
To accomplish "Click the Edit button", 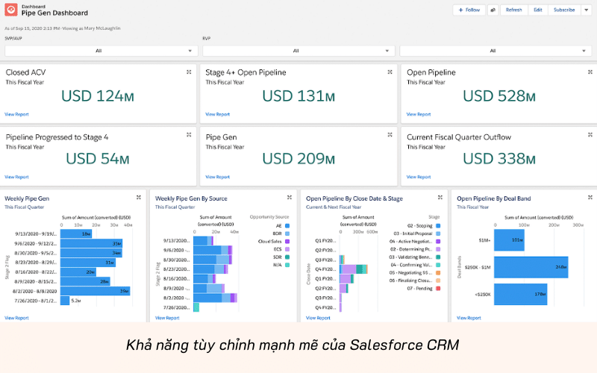I will [538, 10].
